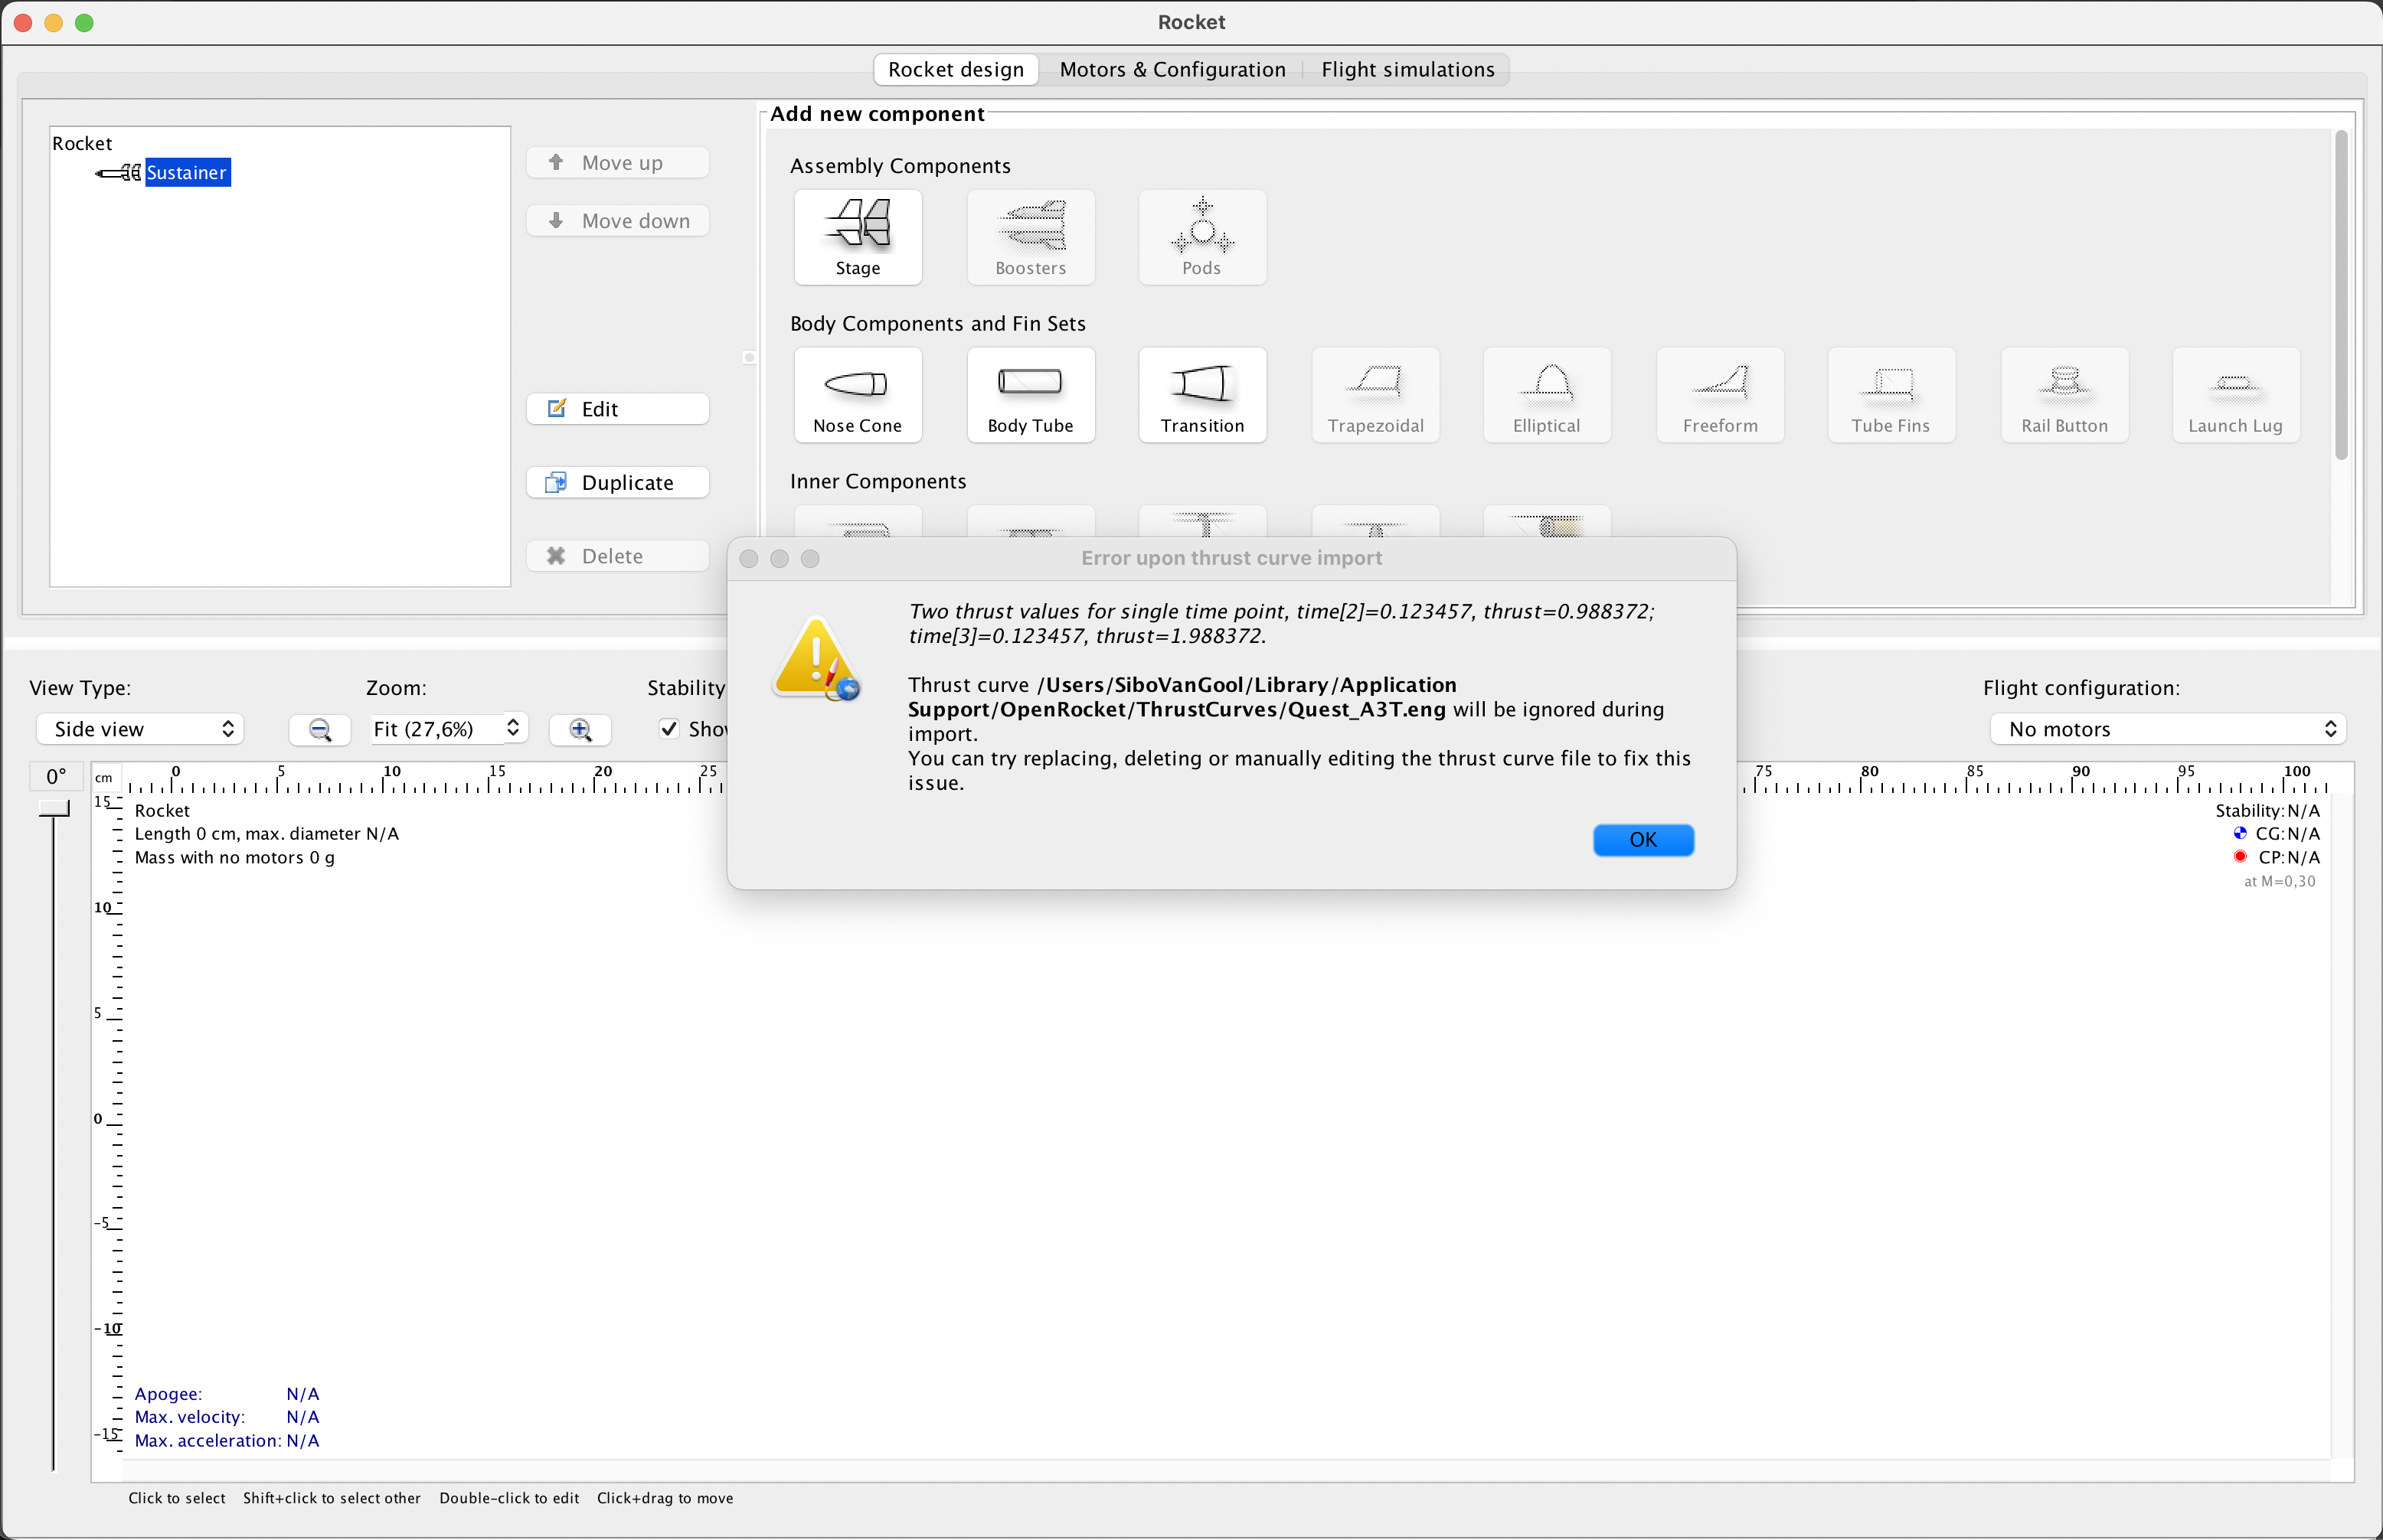Toggle the stability Show checkbox
2383x1540 pixels.
(670, 729)
